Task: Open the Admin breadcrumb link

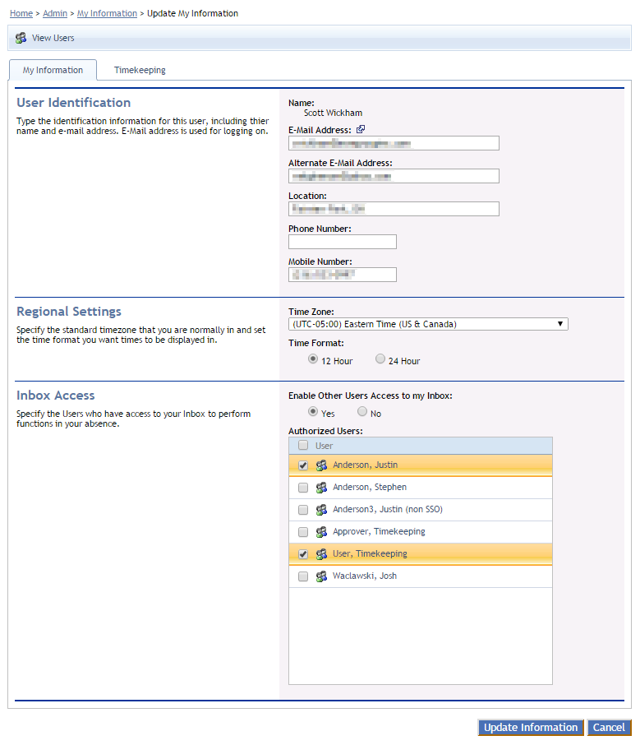Action: pos(55,13)
